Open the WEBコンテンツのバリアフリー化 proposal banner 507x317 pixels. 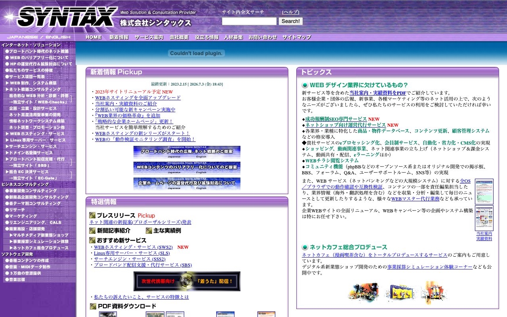click(187, 168)
